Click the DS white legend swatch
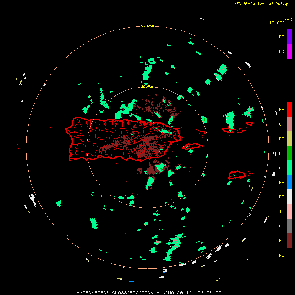295x295 pixels. point(289,197)
